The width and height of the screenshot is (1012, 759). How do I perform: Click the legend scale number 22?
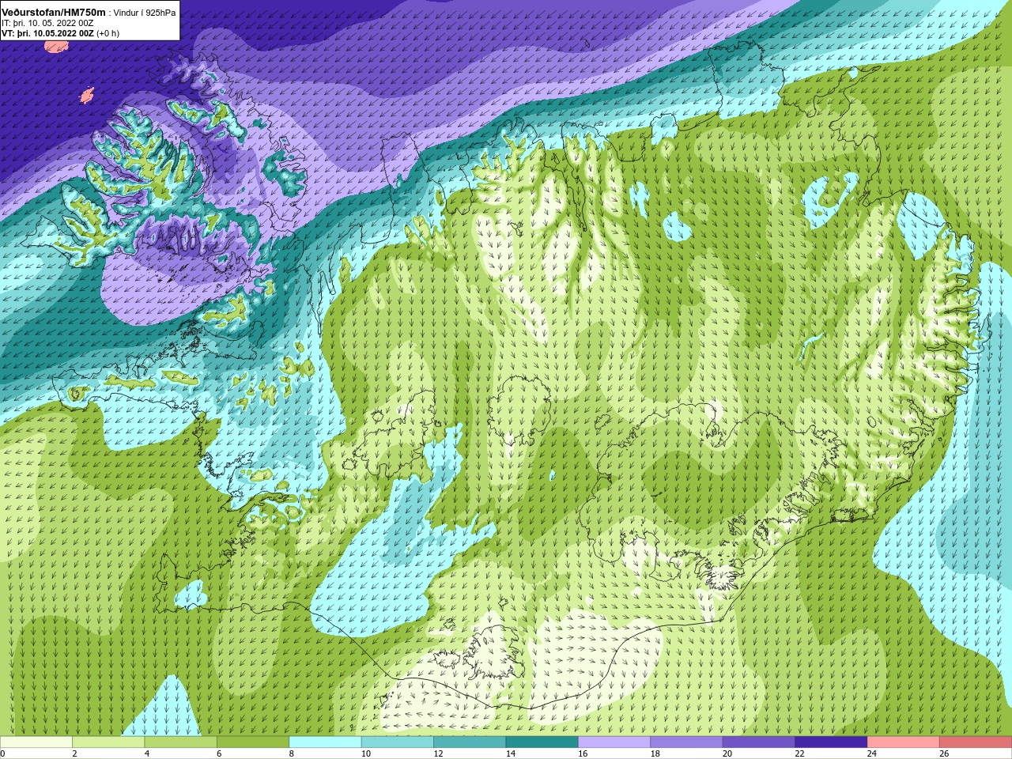coord(799,754)
